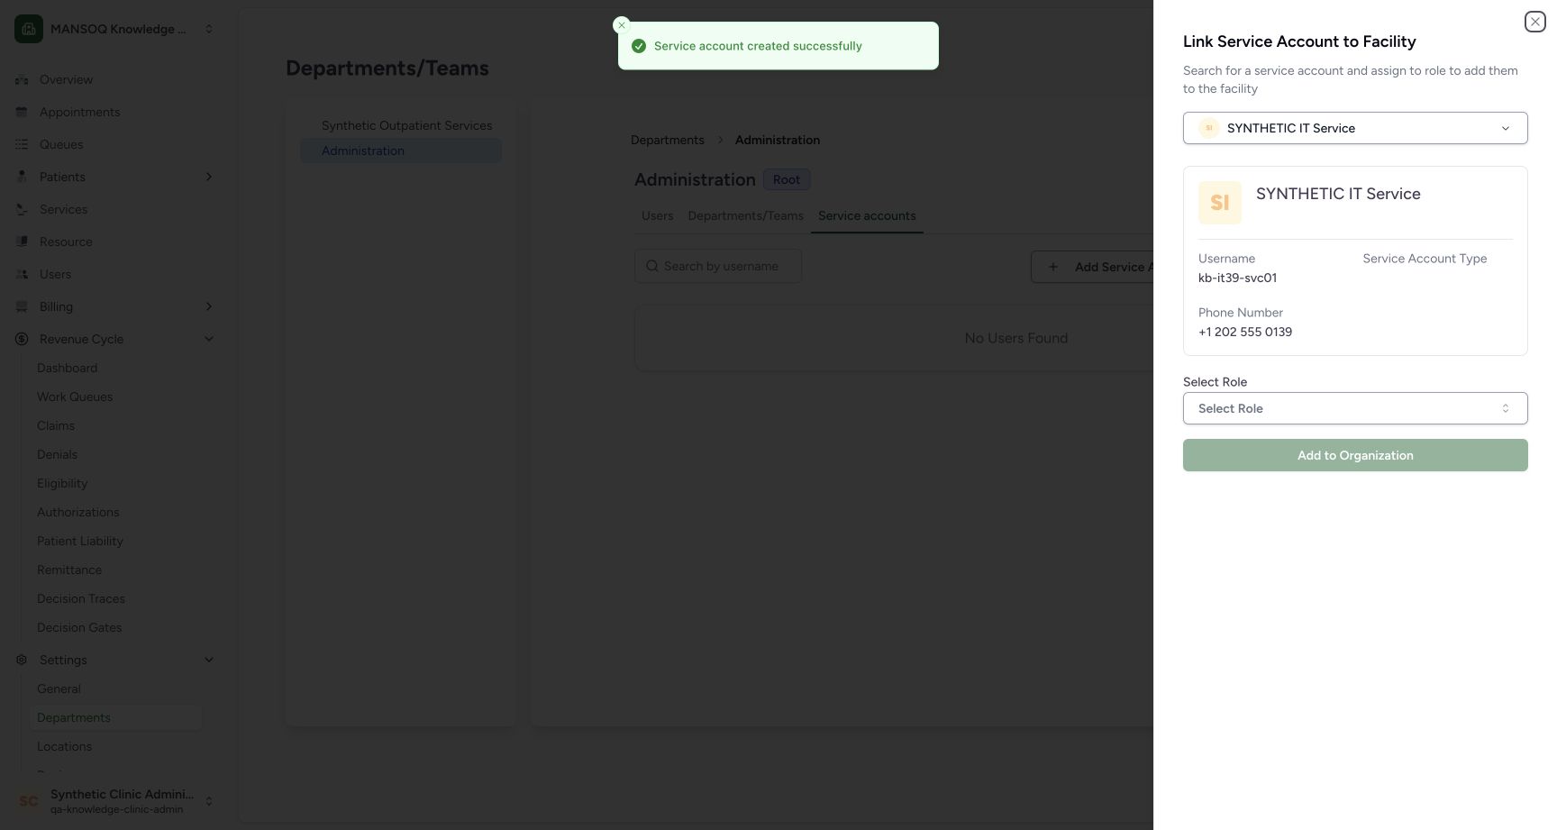This screenshot has width=1557, height=830.
Task: Click the Queues list icon
Action: click(x=22, y=144)
